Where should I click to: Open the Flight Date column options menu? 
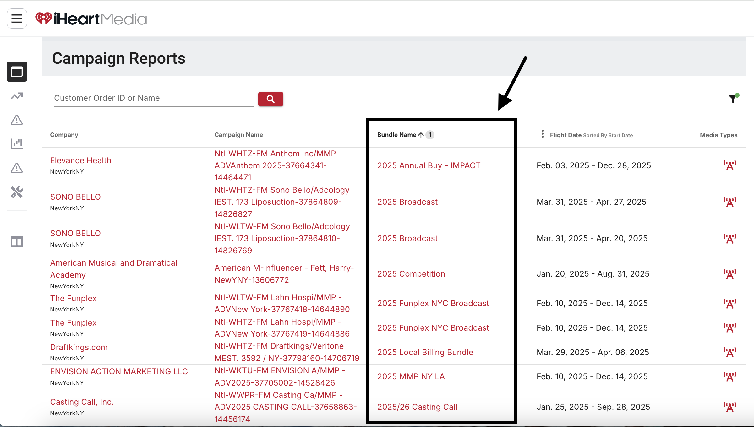click(x=543, y=134)
